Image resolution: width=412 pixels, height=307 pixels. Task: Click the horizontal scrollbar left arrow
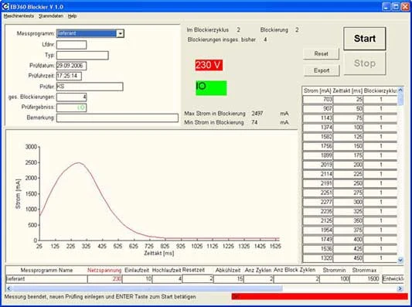(x=9, y=288)
